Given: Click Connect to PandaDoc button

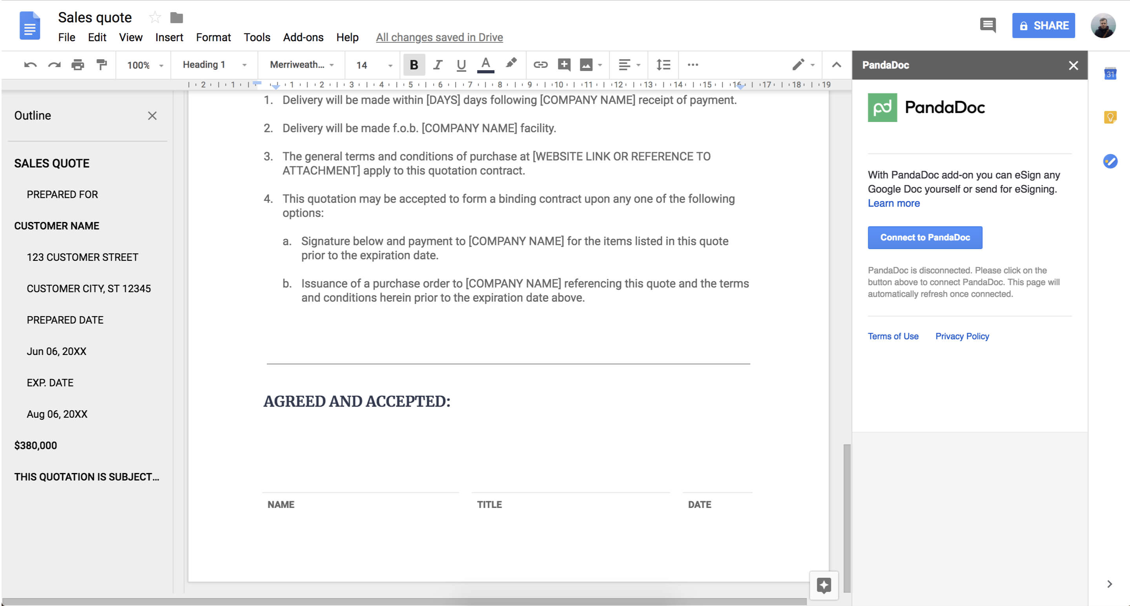Looking at the screenshot, I should (x=924, y=237).
